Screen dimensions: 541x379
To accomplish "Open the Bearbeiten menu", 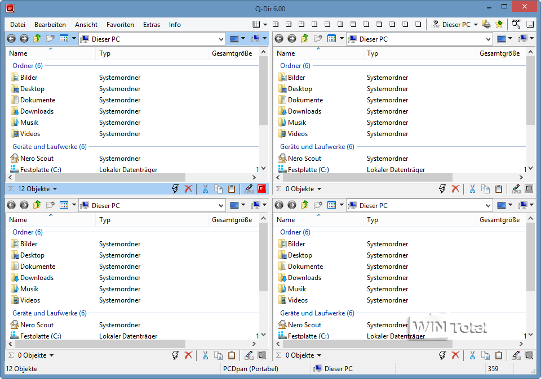I will (x=50, y=25).
